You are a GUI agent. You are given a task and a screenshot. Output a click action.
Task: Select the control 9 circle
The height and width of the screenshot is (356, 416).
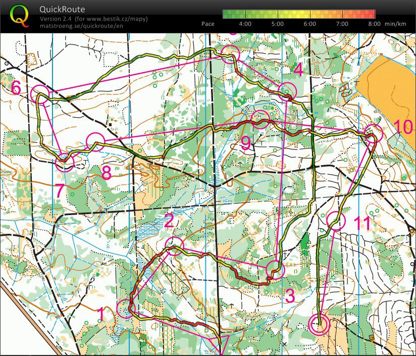[261, 120]
